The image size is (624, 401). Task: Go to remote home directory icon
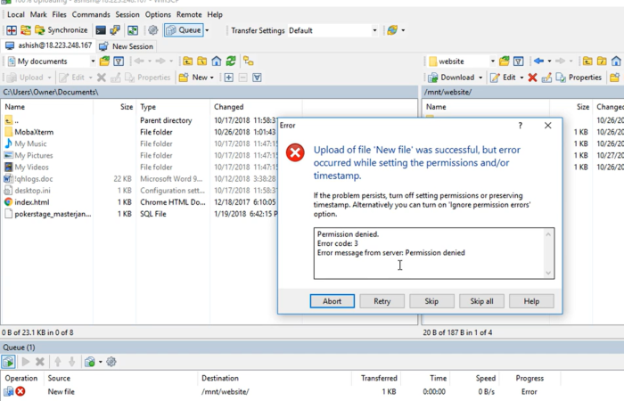(x=616, y=61)
